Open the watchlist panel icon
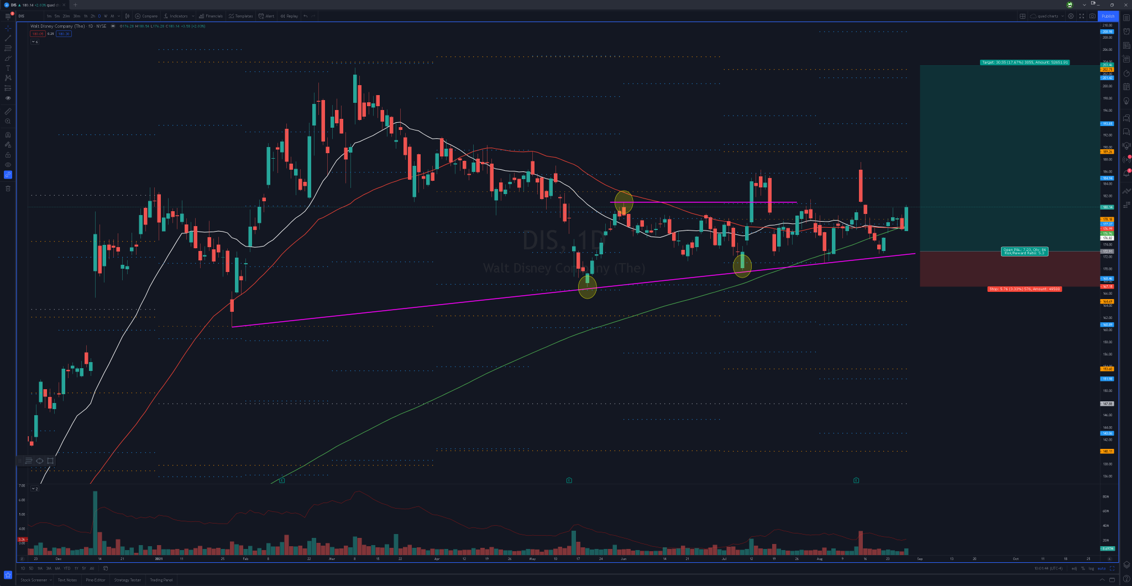This screenshot has width=1132, height=586. coord(1126,18)
